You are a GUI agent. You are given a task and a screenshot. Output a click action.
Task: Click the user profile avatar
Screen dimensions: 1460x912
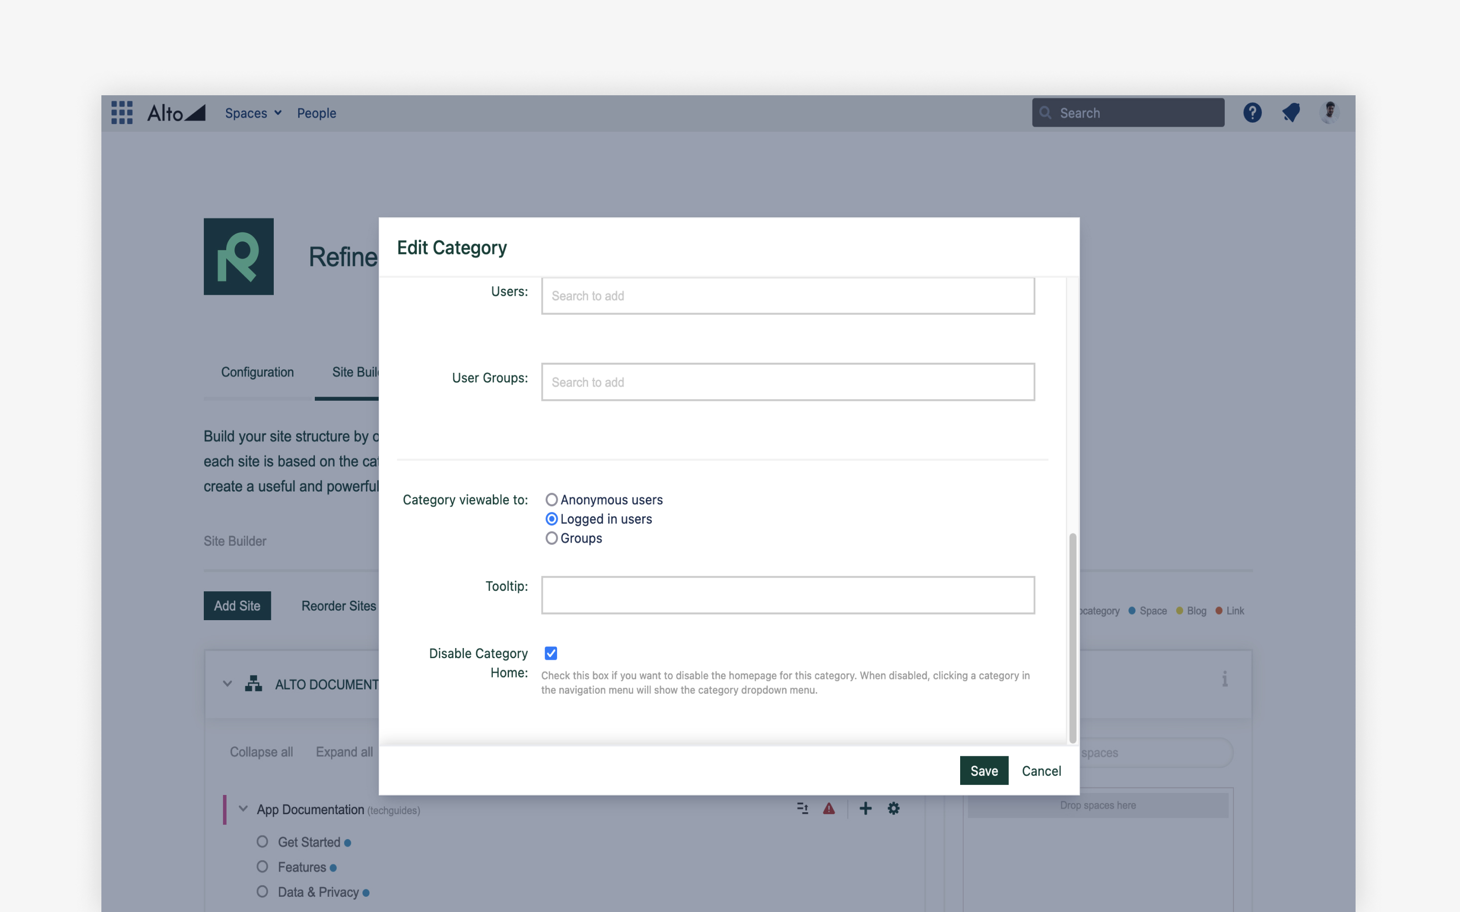click(x=1330, y=112)
